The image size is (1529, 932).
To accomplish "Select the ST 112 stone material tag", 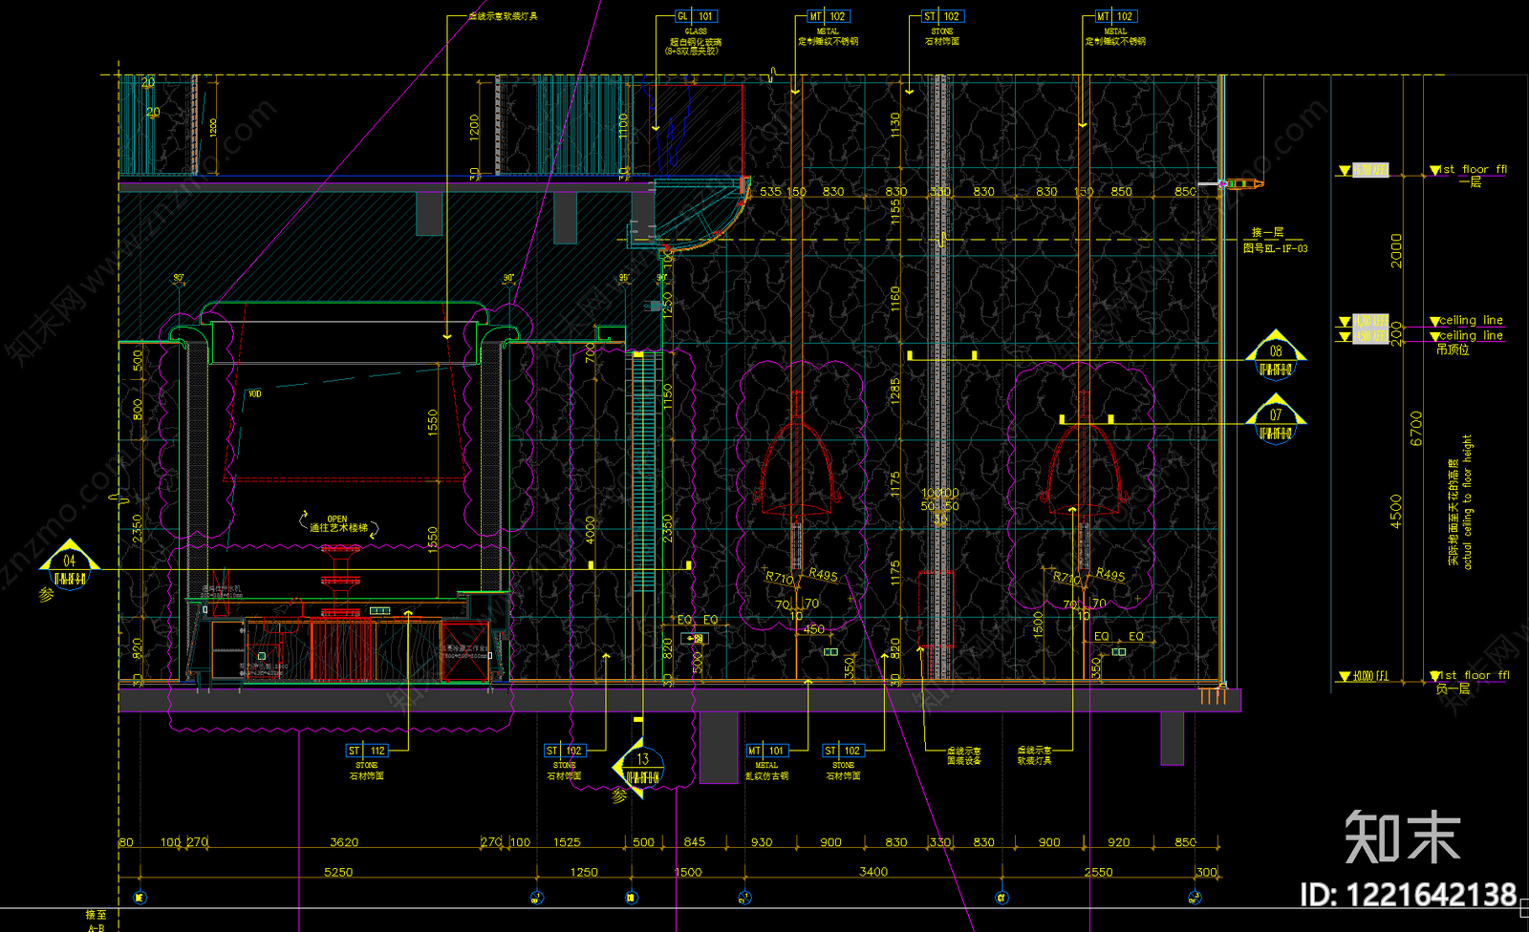I will (367, 751).
